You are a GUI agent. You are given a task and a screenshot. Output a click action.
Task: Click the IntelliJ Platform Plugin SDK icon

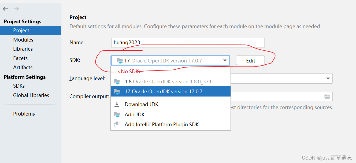[117, 124]
